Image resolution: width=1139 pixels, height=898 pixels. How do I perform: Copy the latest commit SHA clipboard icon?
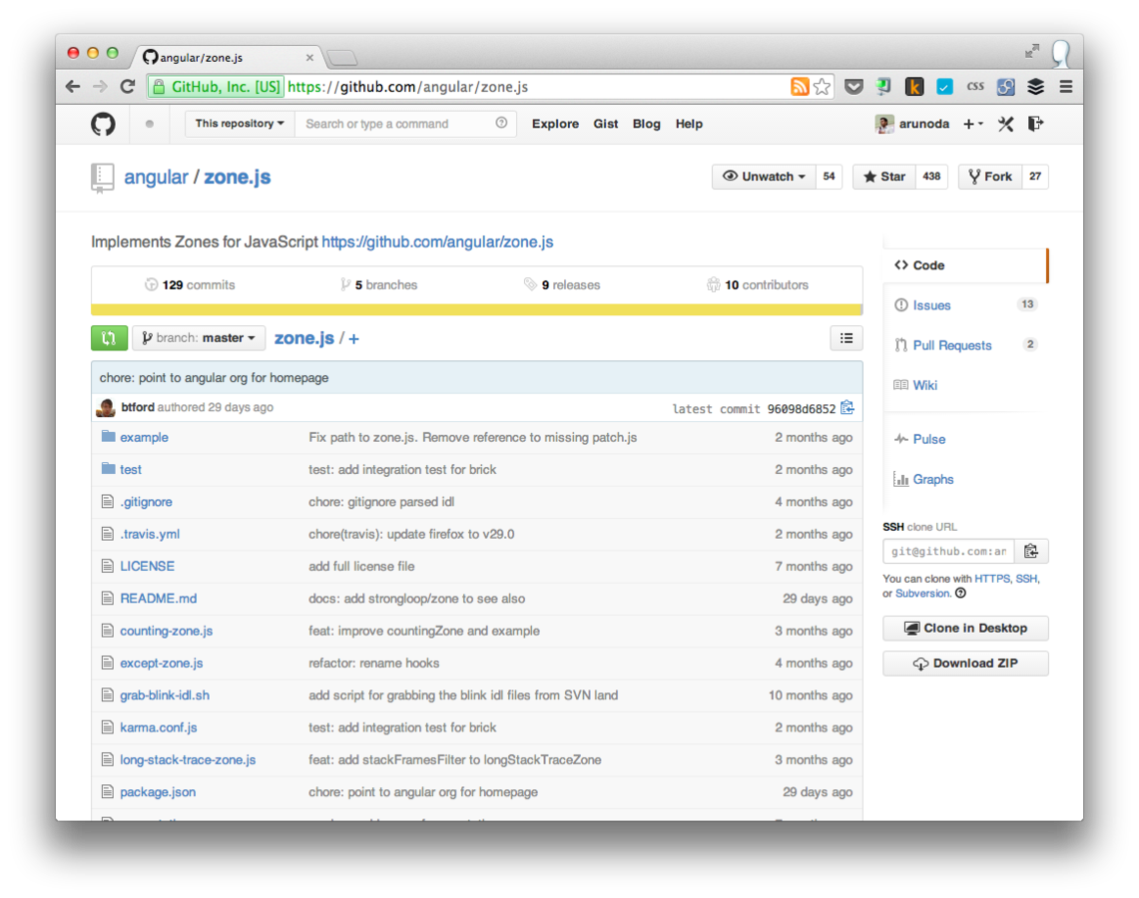pos(848,408)
